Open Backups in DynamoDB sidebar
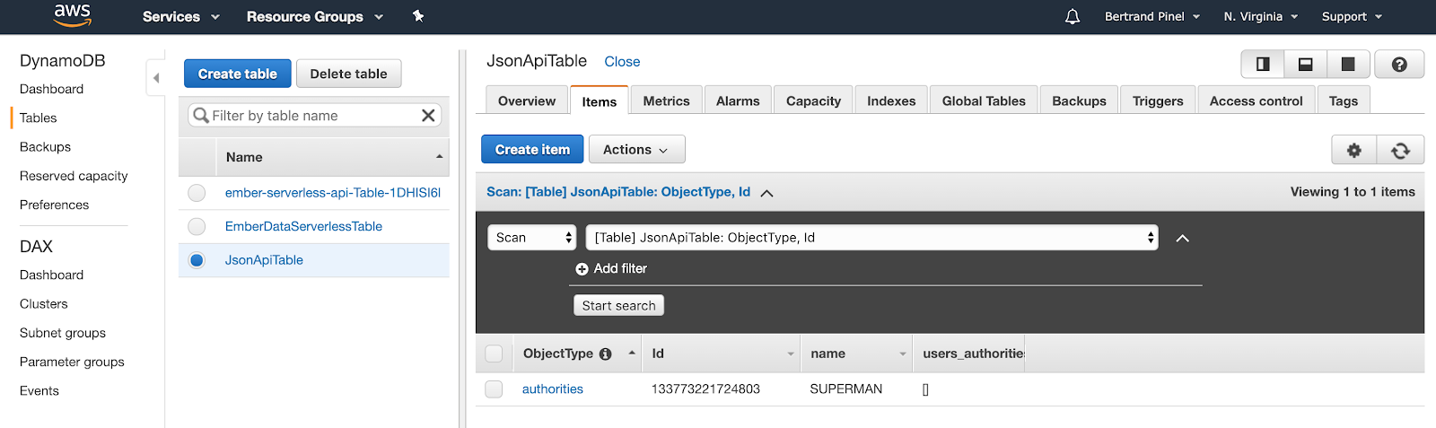Image resolution: width=1436 pixels, height=428 pixels. (x=45, y=147)
